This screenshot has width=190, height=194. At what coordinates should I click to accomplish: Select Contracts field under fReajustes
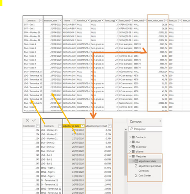(143, 171)
